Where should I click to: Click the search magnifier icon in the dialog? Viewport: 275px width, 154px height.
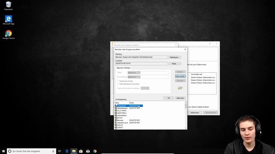point(180,88)
